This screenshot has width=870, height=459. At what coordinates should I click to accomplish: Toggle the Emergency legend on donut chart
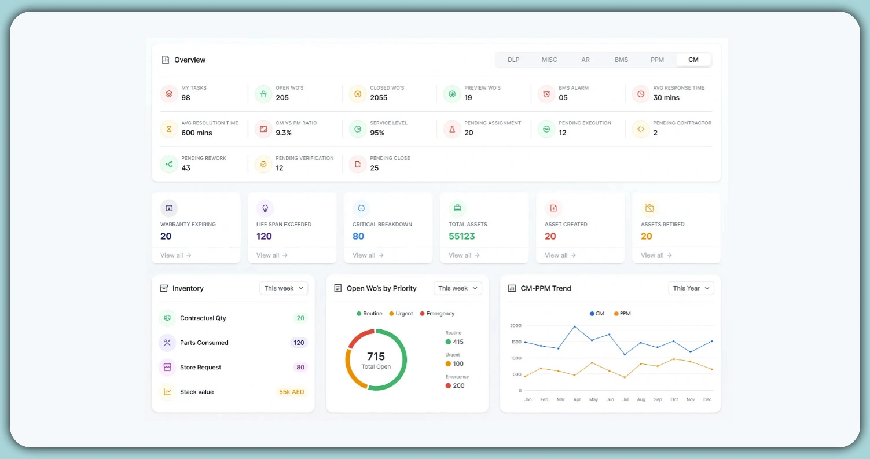437,313
